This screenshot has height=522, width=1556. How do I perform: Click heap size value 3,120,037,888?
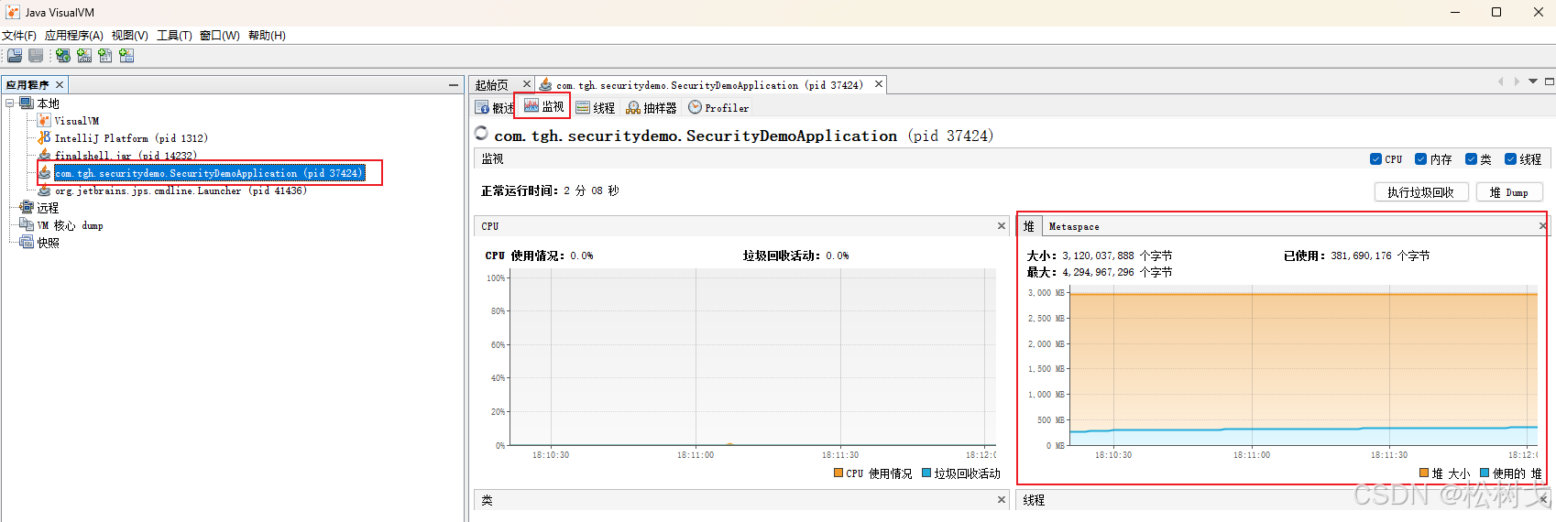point(1098,256)
